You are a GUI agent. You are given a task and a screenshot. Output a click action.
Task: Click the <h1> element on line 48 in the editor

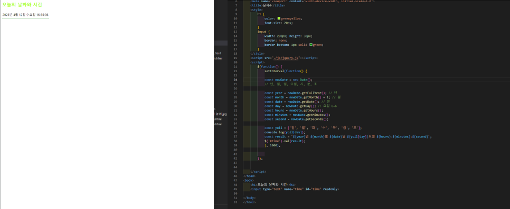point(273,185)
